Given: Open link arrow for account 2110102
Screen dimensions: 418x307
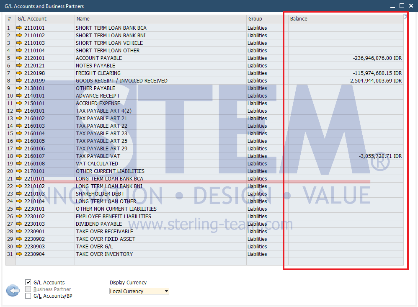Looking at the screenshot, I should coord(19,35).
